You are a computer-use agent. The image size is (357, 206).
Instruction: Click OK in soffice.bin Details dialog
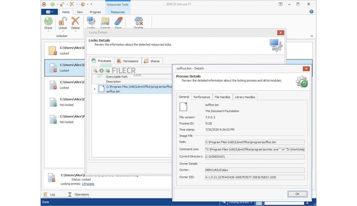(297, 194)
